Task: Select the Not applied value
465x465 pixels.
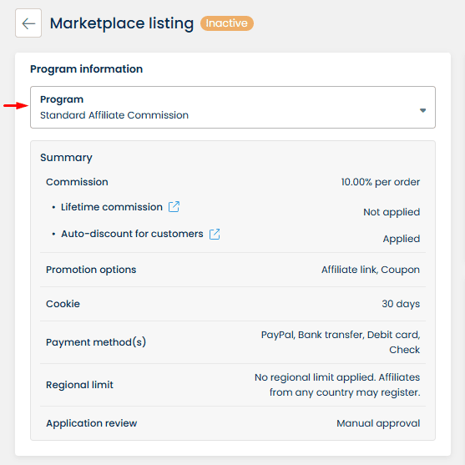Action: pos(392,212)
